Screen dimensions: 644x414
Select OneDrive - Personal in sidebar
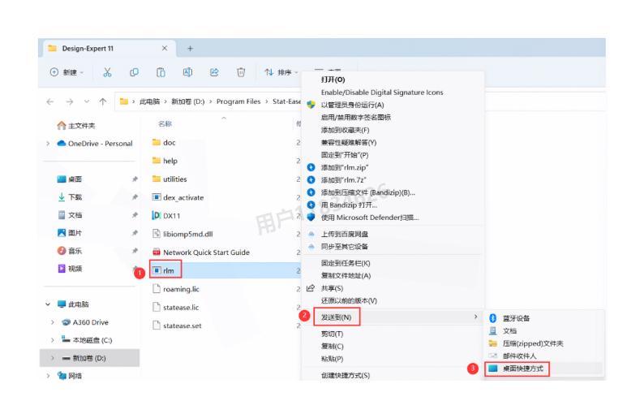95,144
